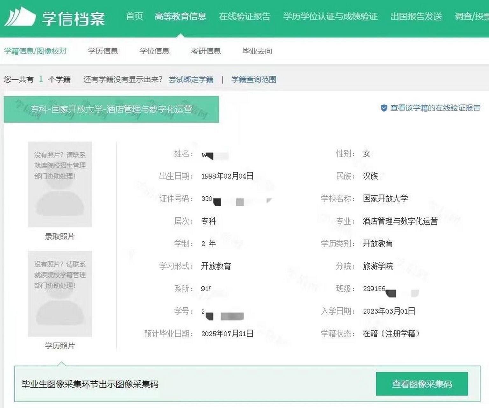This screenshot has height=408, width=489.
Task: Switch to the 毕业去向 tab
Action: click(x=257, y=51)
